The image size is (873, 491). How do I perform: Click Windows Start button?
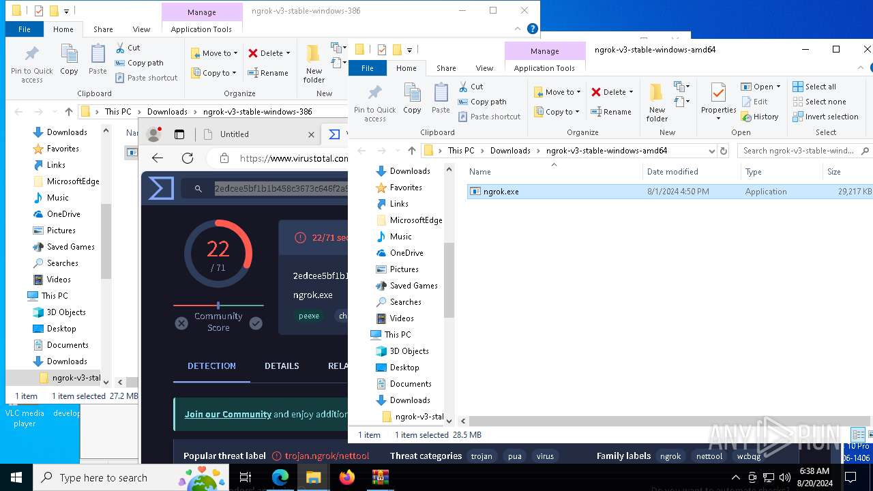[x=16, y=477]
